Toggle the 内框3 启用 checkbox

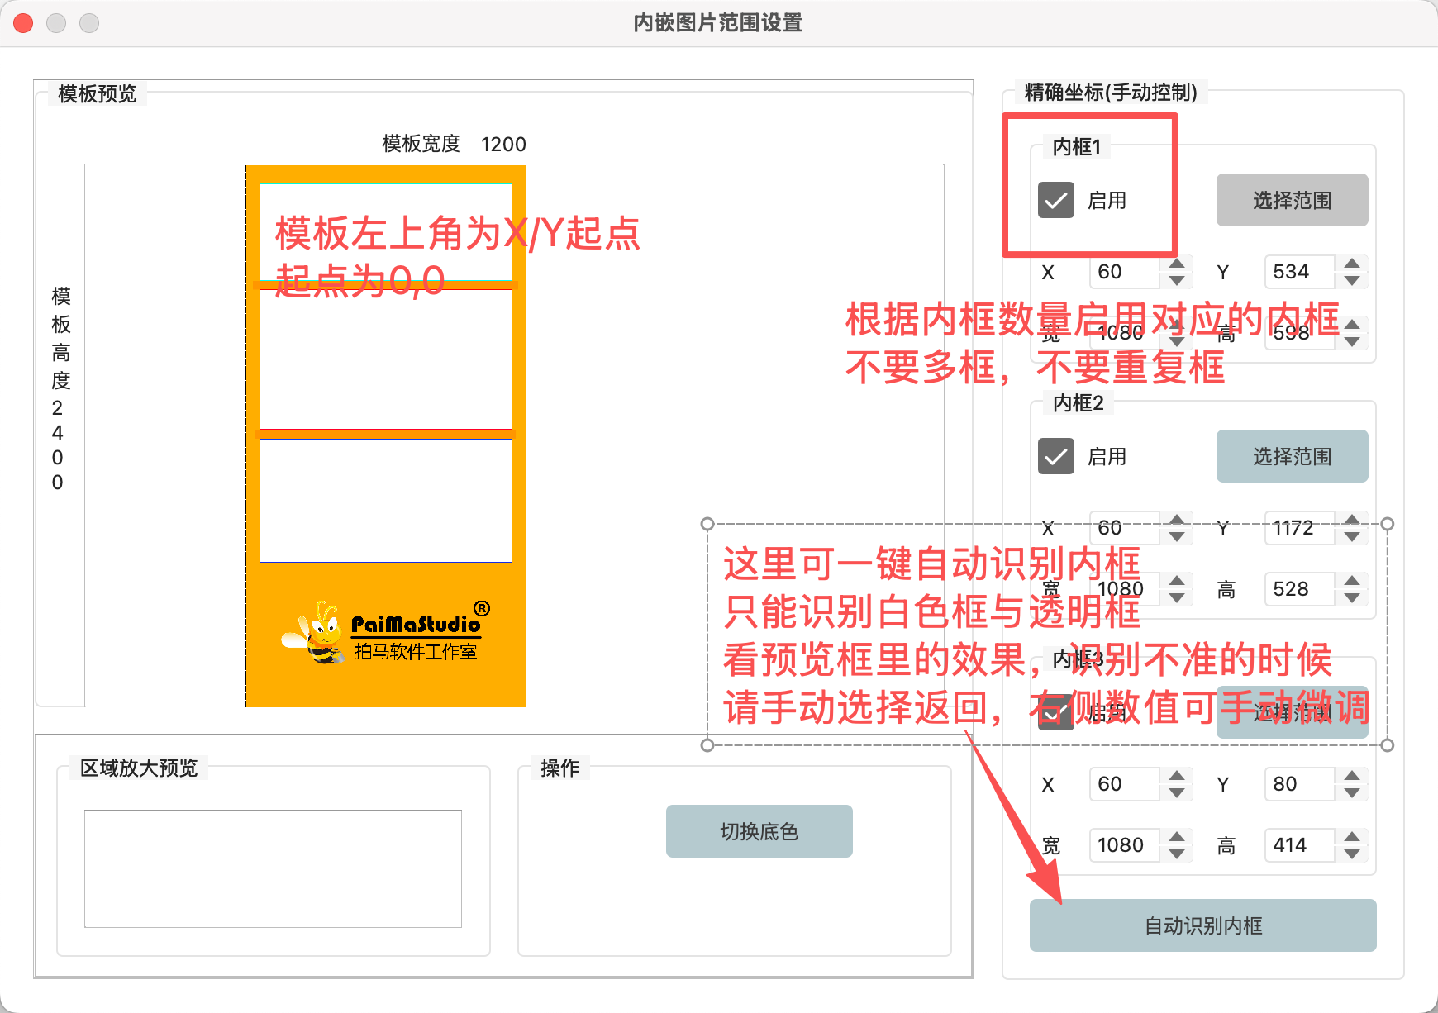1056,713
